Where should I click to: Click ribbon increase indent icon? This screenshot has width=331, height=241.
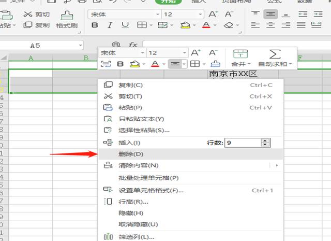tap(318, 14)
